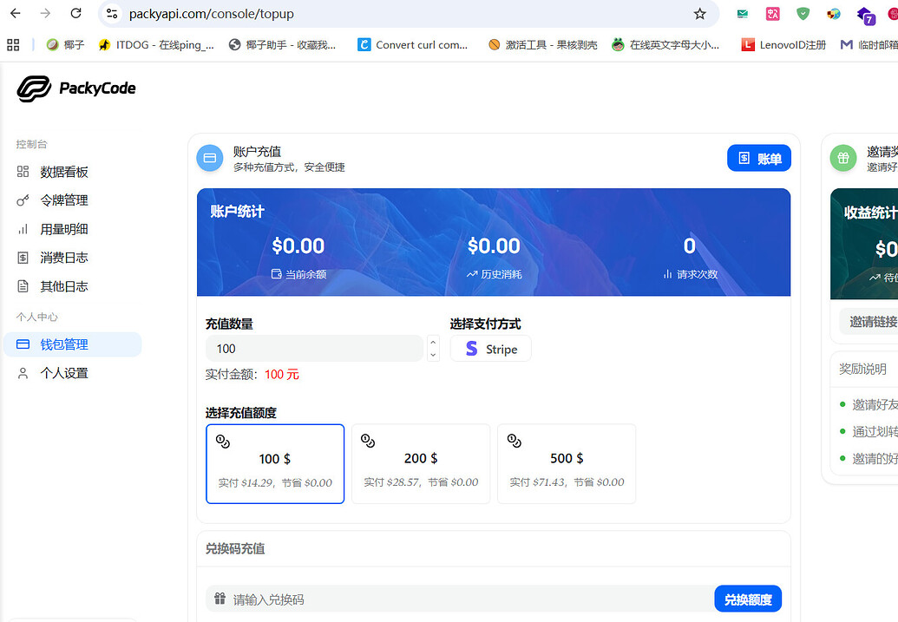Click the browser forward arrow
Viewport: 898px width, 622px height.
point(45,13)
